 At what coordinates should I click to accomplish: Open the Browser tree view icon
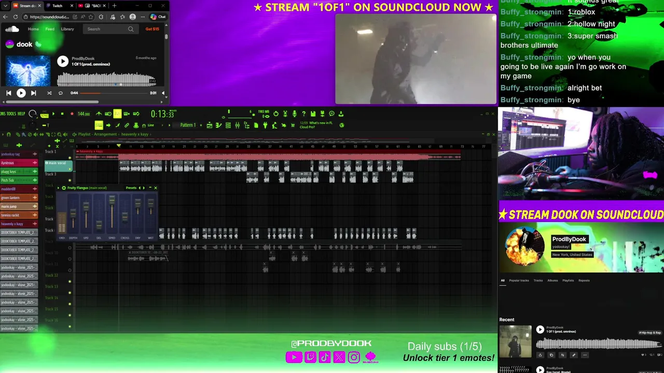point(247,125)
